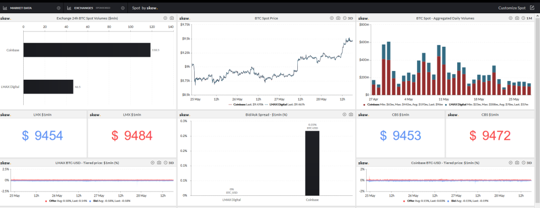Click the Coinbase bar in Spot Volumes chart

[87, 50]
